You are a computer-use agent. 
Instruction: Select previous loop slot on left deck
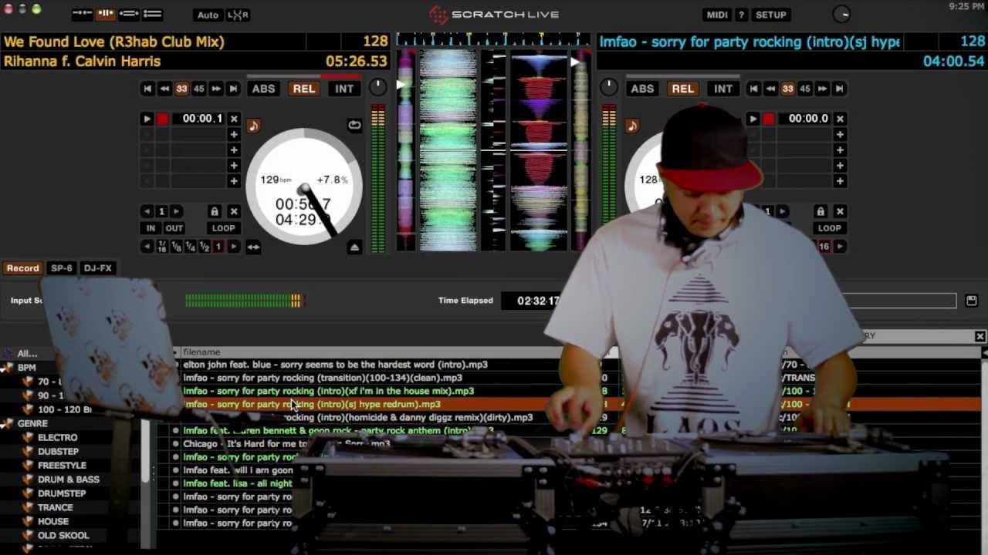(x=147, y=211)
